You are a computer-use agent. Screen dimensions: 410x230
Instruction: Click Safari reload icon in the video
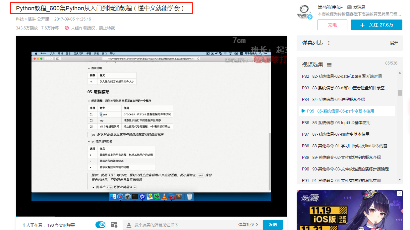point(198,59)
